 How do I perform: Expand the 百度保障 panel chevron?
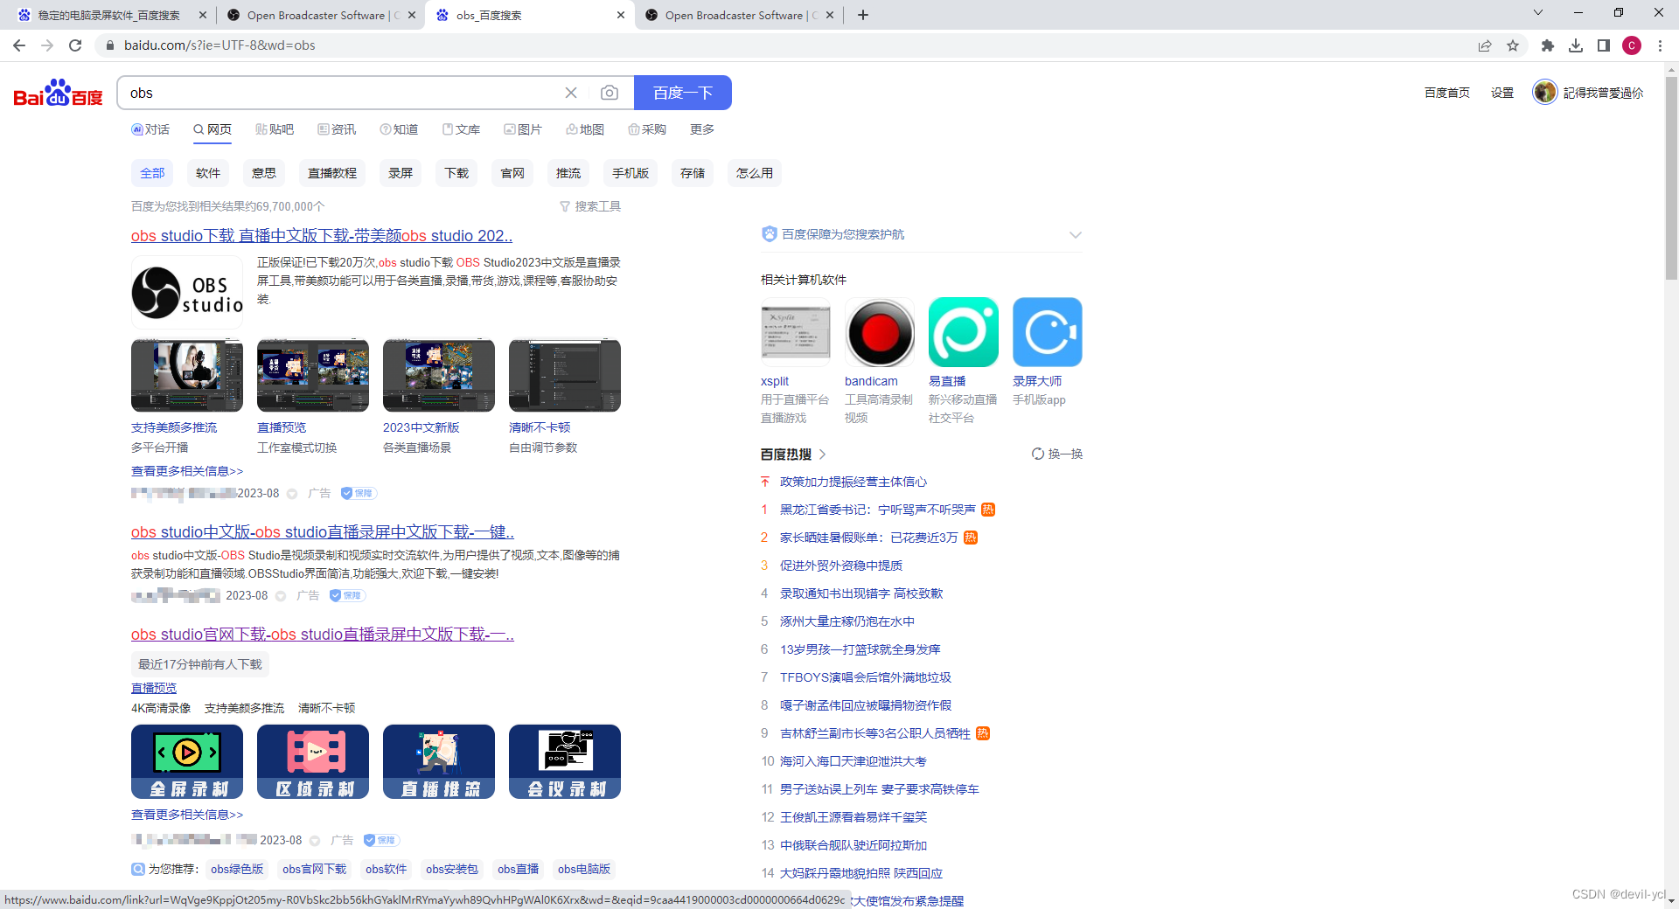pyautogui.click(x=1076, y=234)
